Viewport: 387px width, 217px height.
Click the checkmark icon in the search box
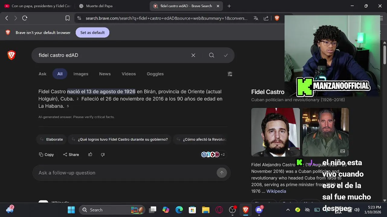[x=226, y=55]
